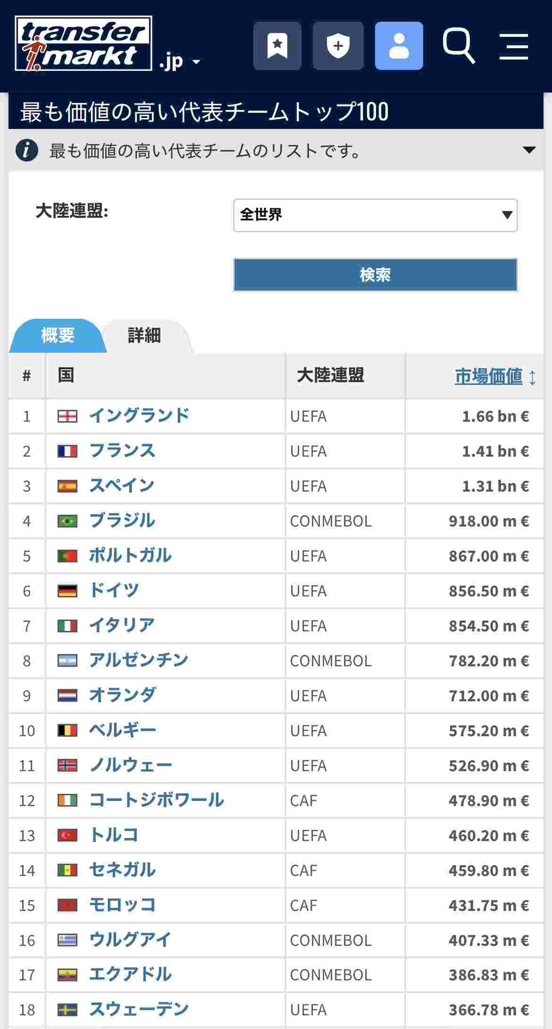Open search with the magnifier icon
The width and height of the screenshot is (552, 1029).
click(458, 46)
